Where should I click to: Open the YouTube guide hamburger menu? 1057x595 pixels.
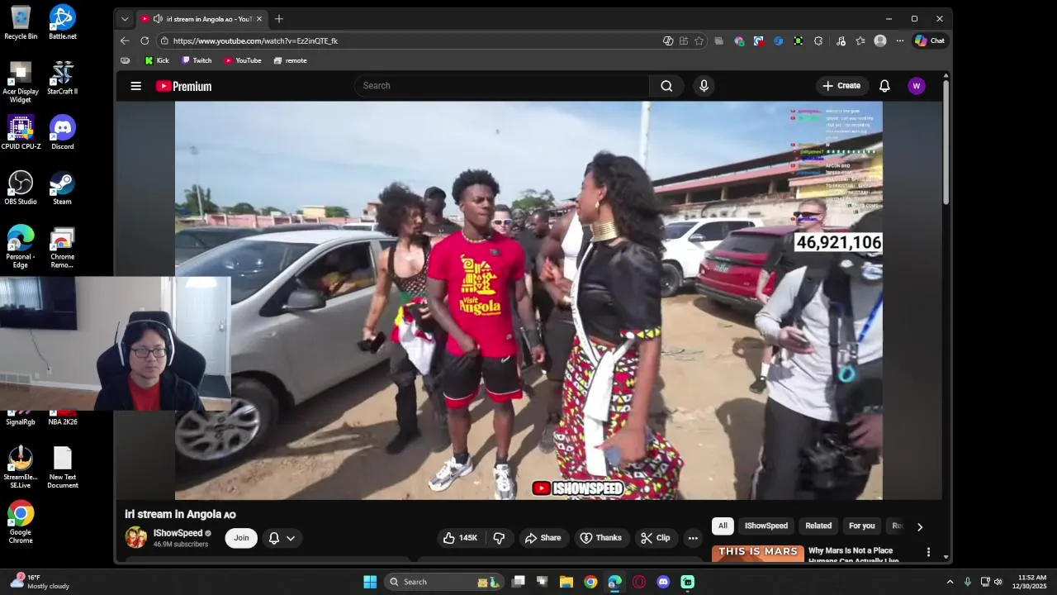point(136,86)
